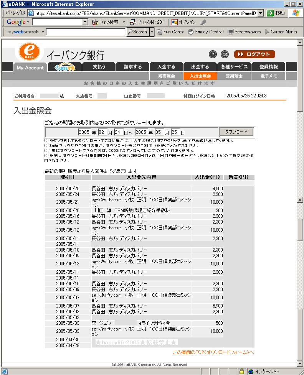304x375 pixels.
Task: Expand the mywebsearch Search button dropdown arrow
Action: pos(152,32)
